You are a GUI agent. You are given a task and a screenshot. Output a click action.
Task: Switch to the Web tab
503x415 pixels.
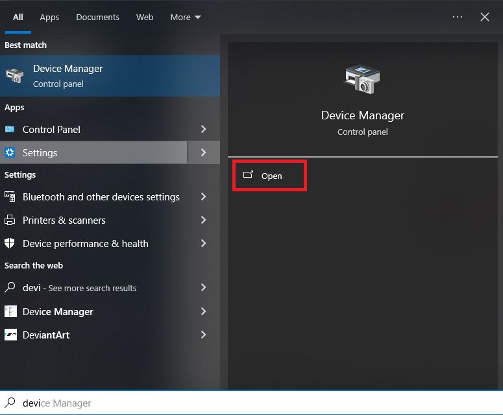click(x=145, y=17)
